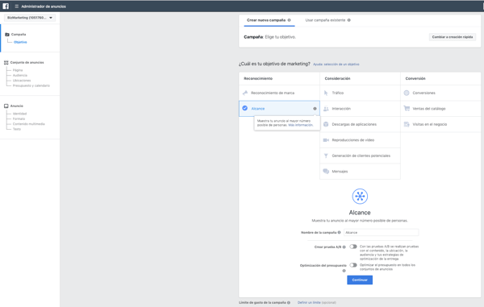The width and height of the screenshot is (484, 307).
Task: Click the Ventas del catálogo cart icon
Action: pyautogui.click(x=407, y=108)
